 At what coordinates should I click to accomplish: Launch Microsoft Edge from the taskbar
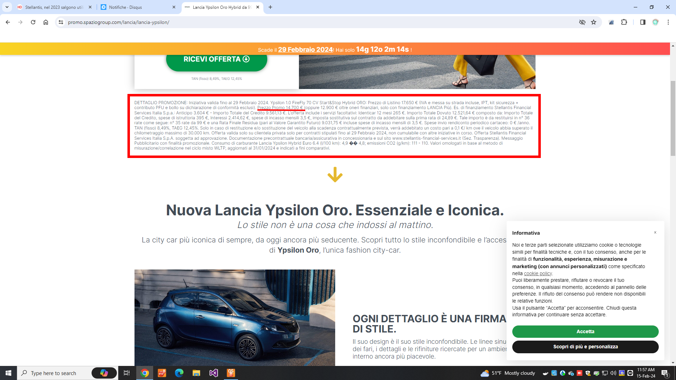[x=179, y=373]
